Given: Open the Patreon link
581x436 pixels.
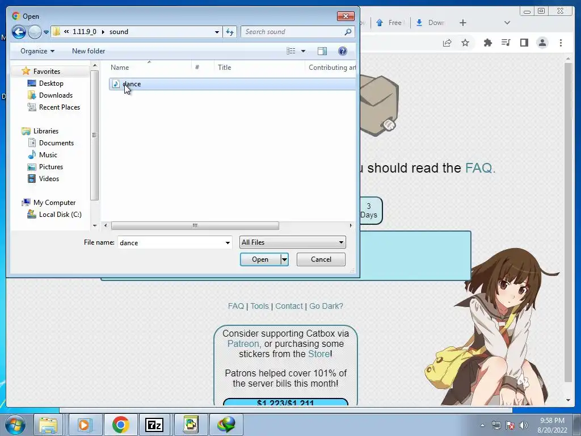Looking at the screenshot, I should pyautogui.click(x=243, y=343).
